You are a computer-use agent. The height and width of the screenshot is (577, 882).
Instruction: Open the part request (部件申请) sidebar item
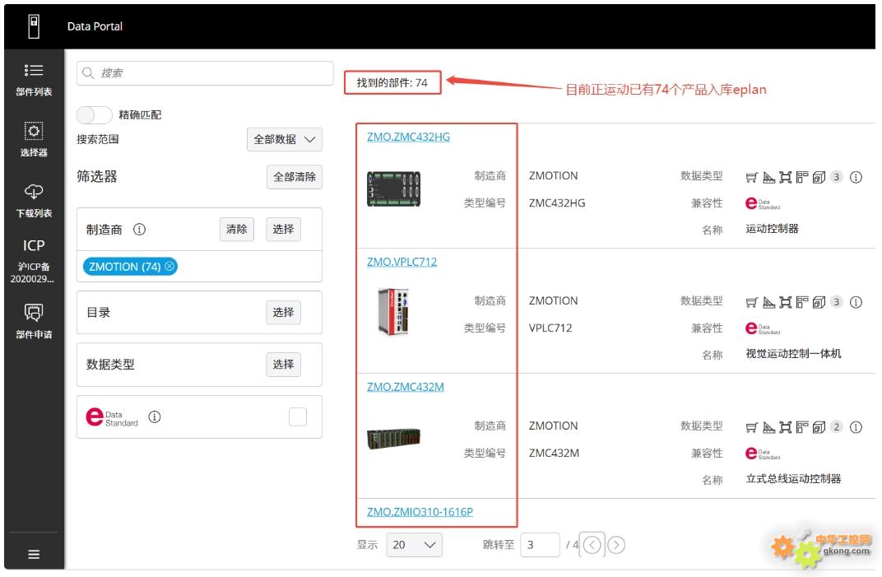click(x=34, y=322)
